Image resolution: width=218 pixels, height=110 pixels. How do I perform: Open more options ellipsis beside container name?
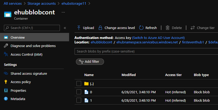tap(63, 12)
